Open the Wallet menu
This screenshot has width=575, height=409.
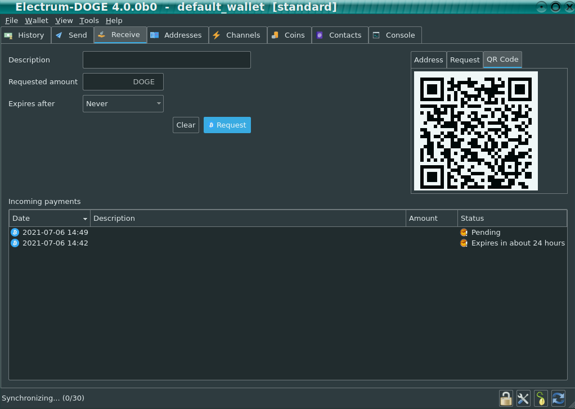click(37, 20)
